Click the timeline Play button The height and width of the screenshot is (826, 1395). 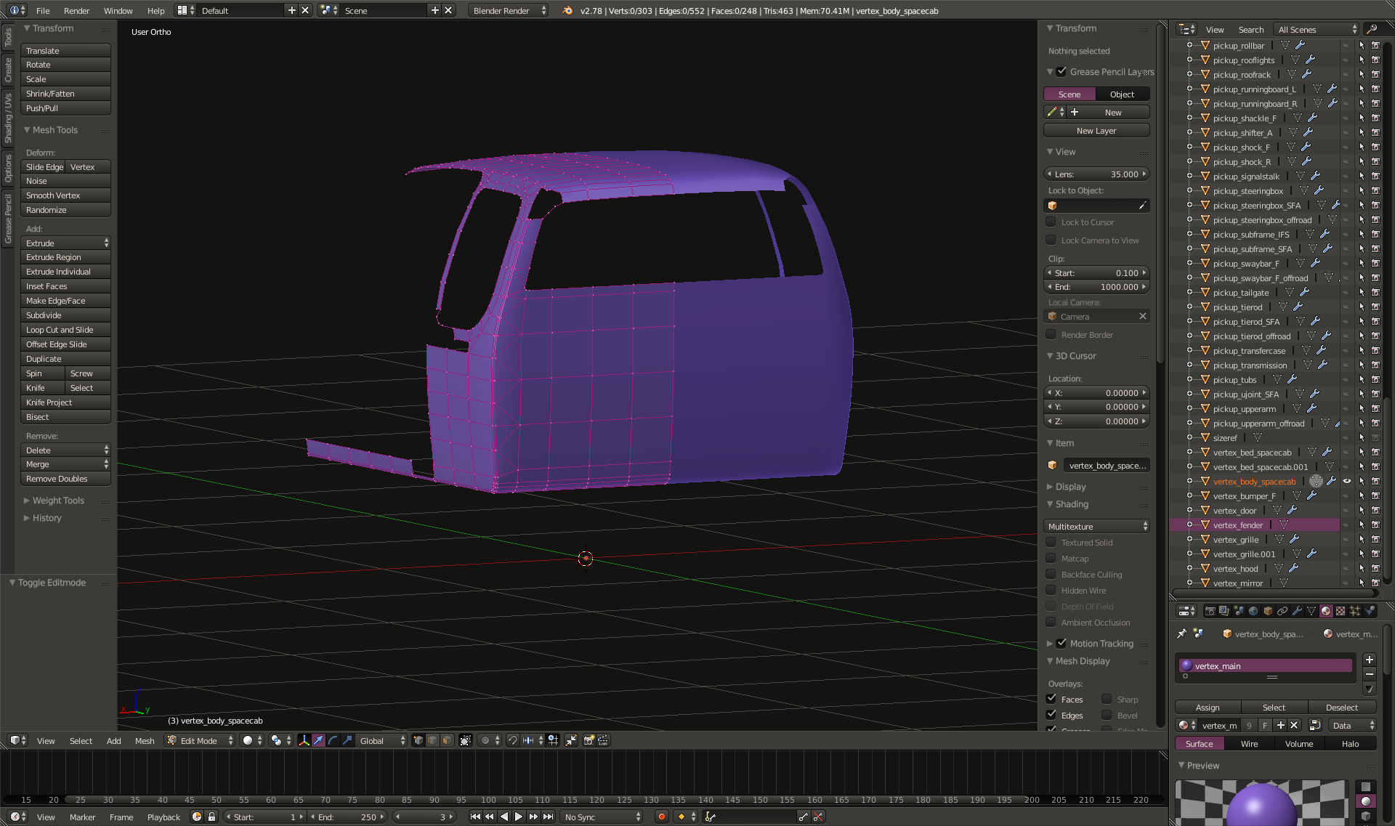click(x=519, y=817)
